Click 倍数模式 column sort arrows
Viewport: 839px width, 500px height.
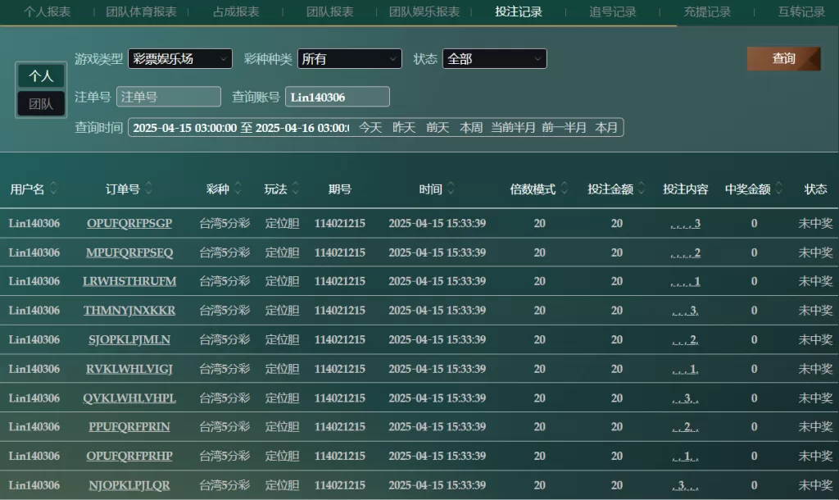(x=564, y=189)
